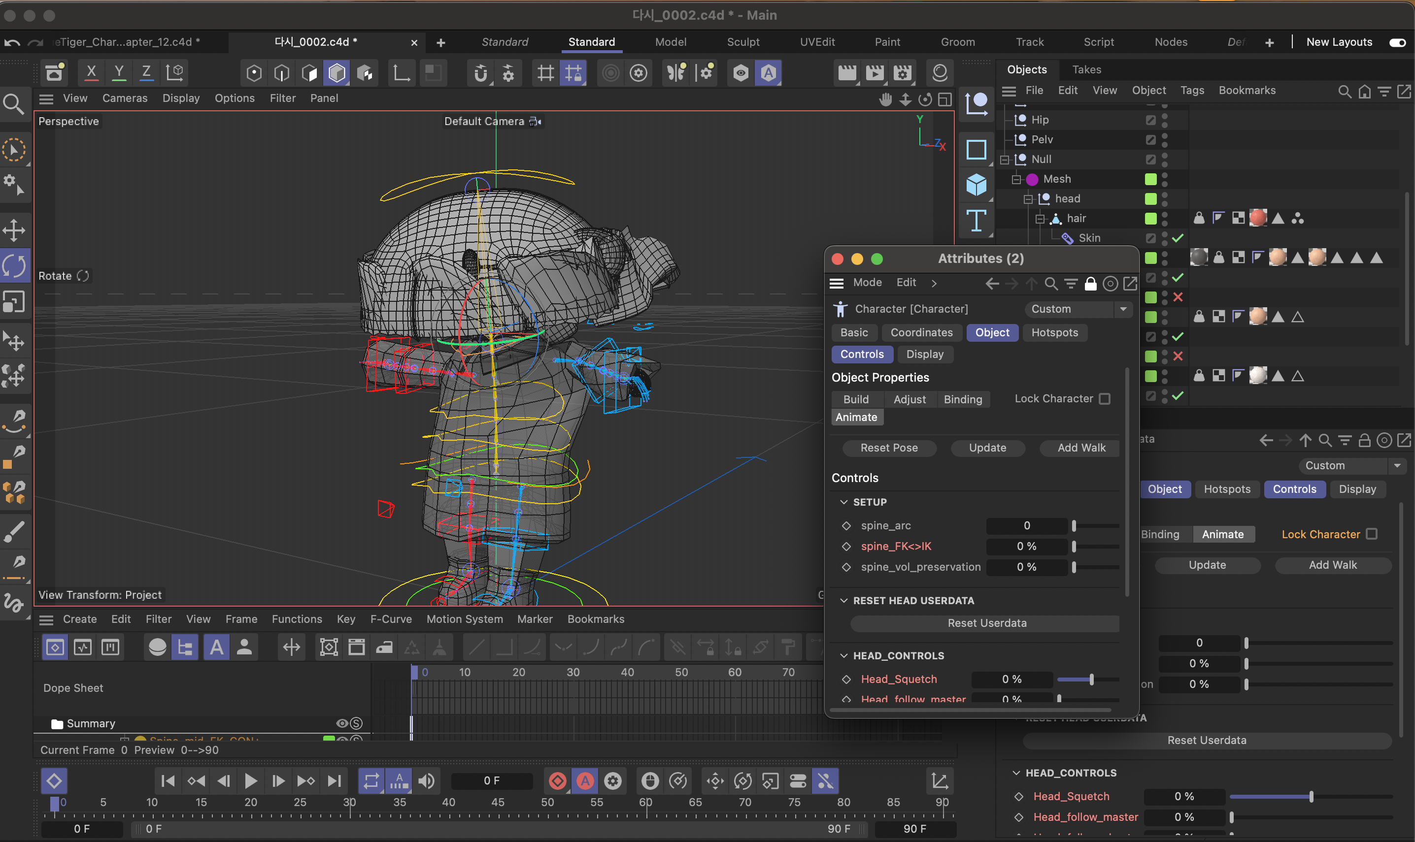Toggle the New Layouts switch
Image resolution: width=1415 pixels, height=842 pixels.
coord(1397,42)
